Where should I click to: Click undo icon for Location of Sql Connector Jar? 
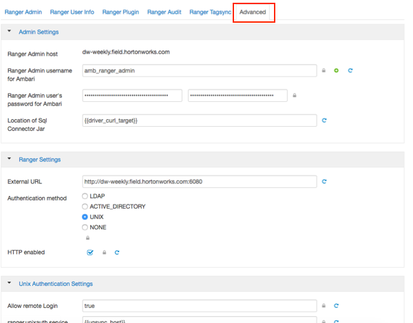(x=324, y=121)
